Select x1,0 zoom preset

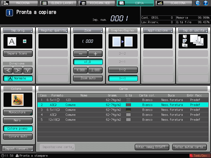coord(88,62)
